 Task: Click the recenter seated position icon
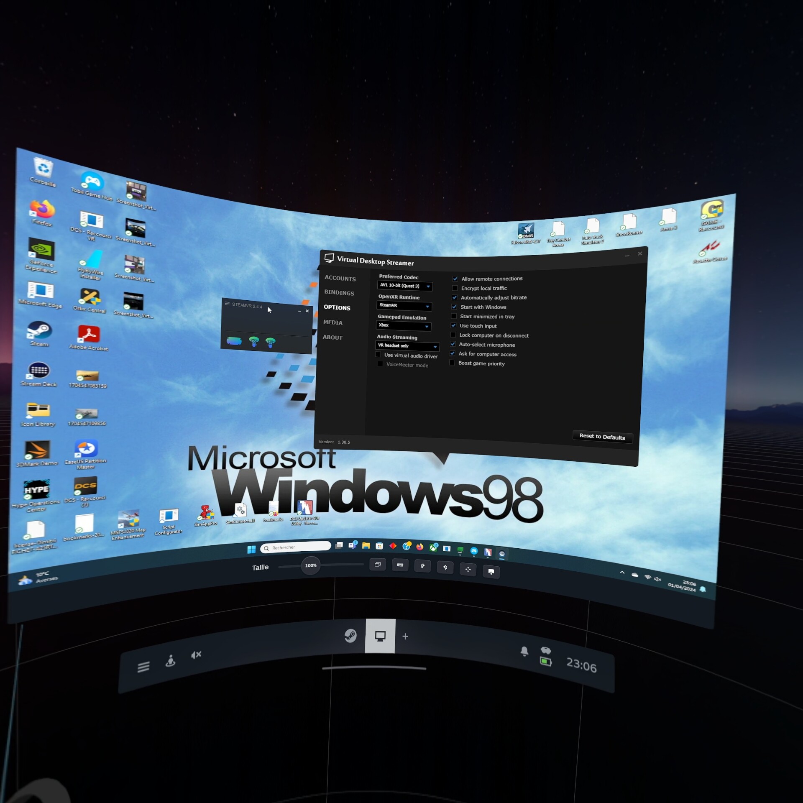pyautogui.click(x=170, y=661)
